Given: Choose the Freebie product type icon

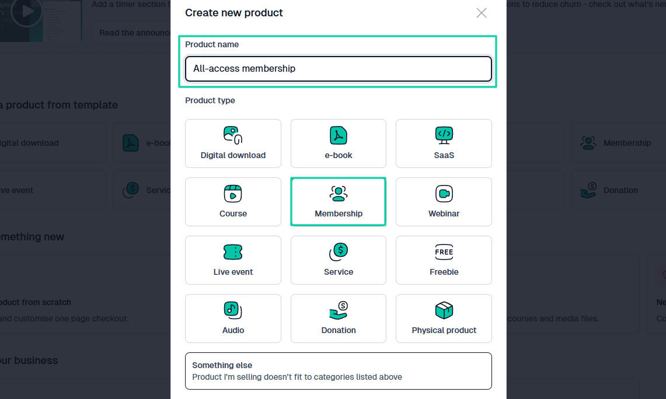Looking at the screenshot, I should (444, 252).
